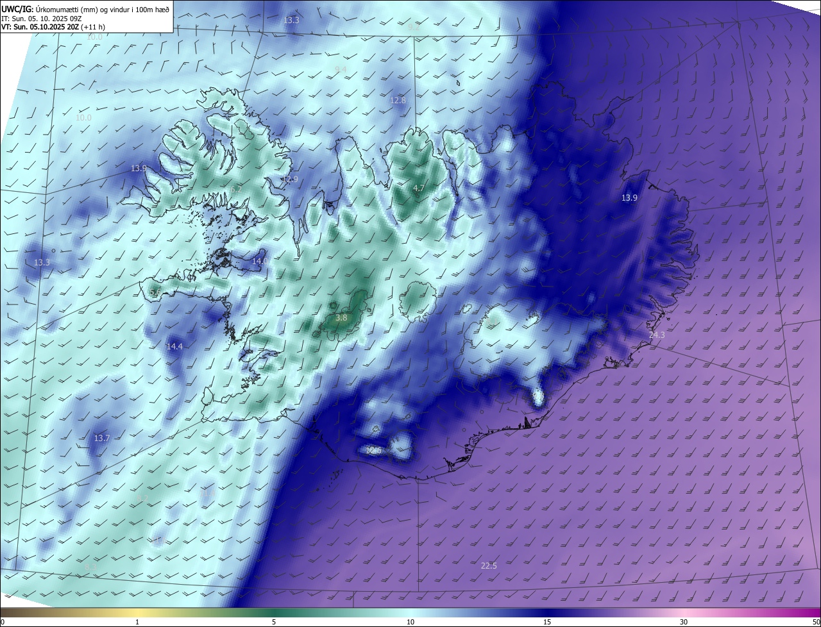Click the 14.4 value label
Viewport: 821px width, 627px height.
174,346
